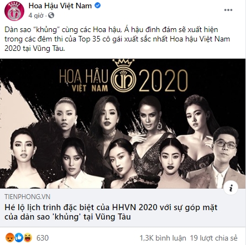The height and width of the screenshot is (245, 246).
Task: Open the Hé lộ lịch trình article headline
Action: coord(111,212)
